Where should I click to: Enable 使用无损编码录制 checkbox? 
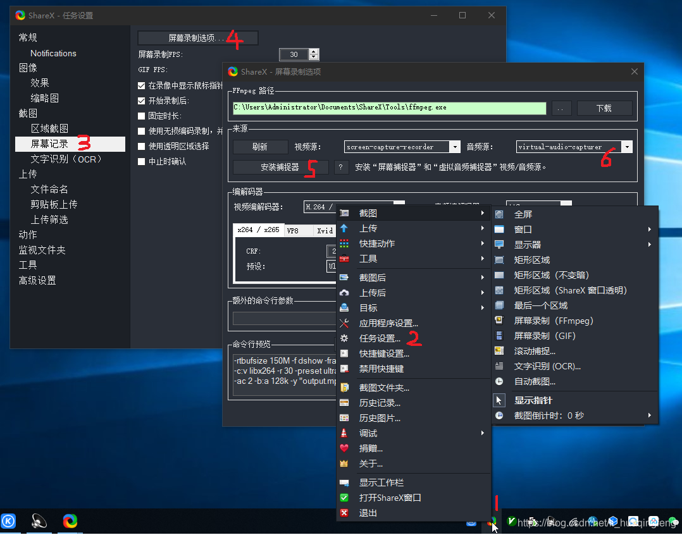pyautogui.click(x=141, y=132)
